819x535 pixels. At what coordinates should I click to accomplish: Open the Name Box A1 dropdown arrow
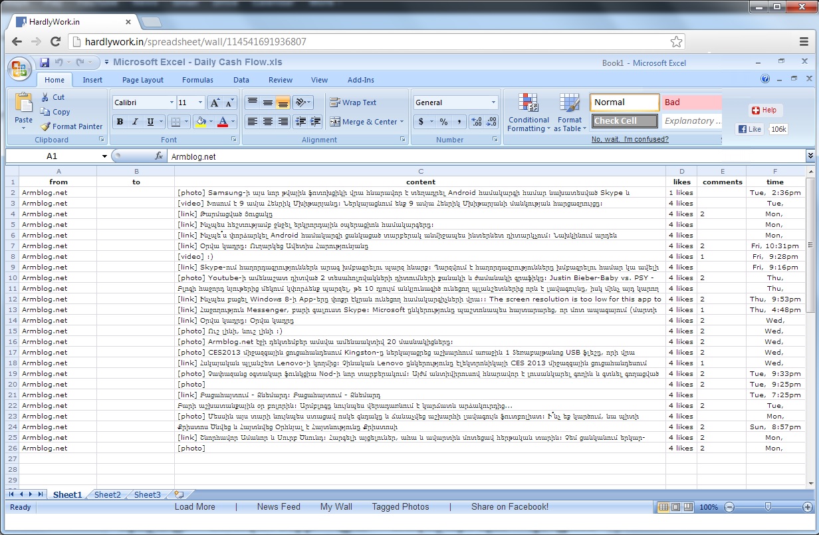pos(104,156)
